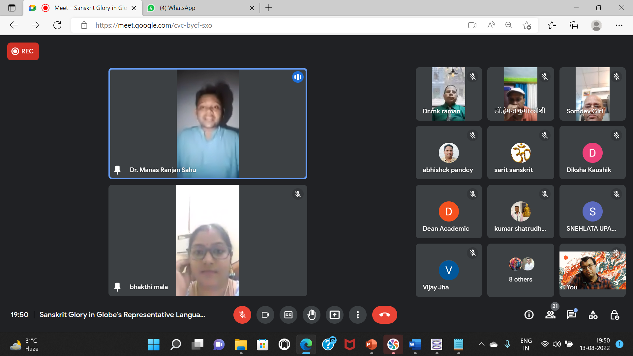
Task: Open more options three-dot menu
Action: click(x=357, y=315)
